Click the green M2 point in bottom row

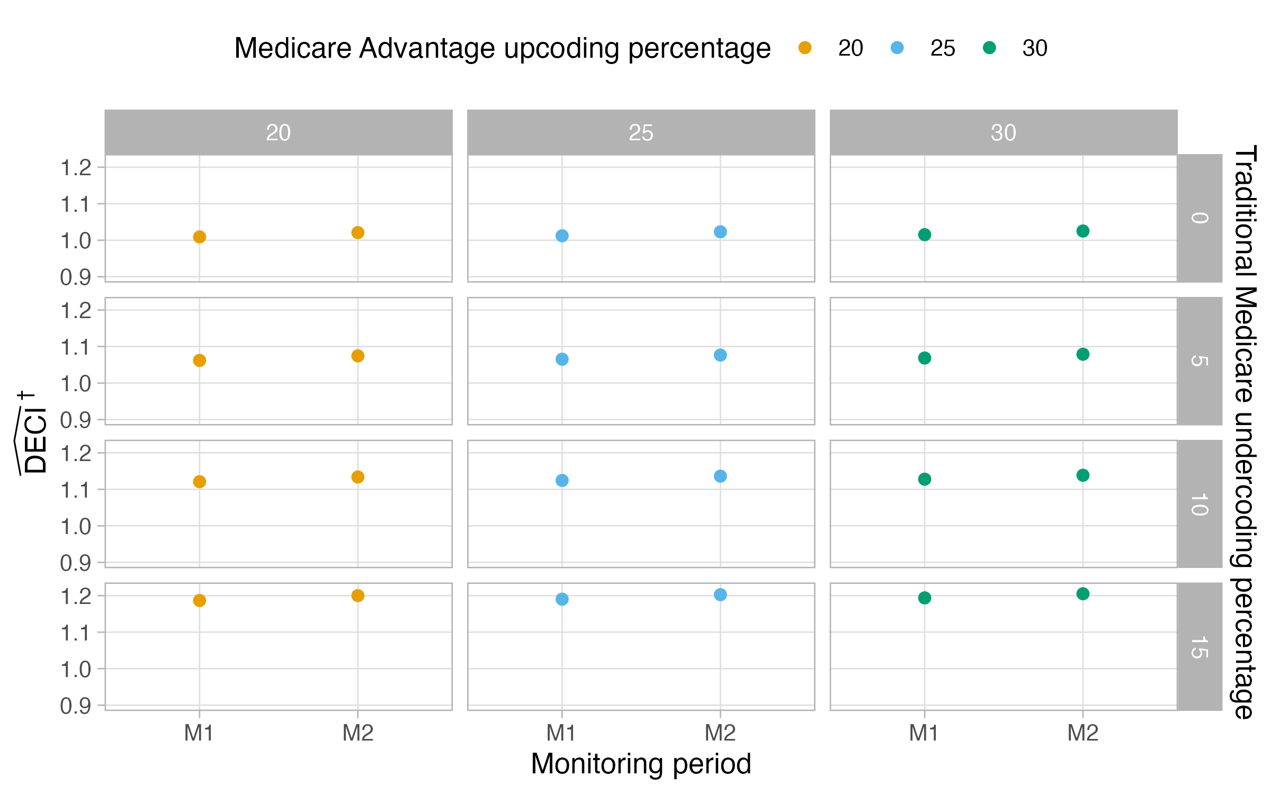(x=1083, y=593)
